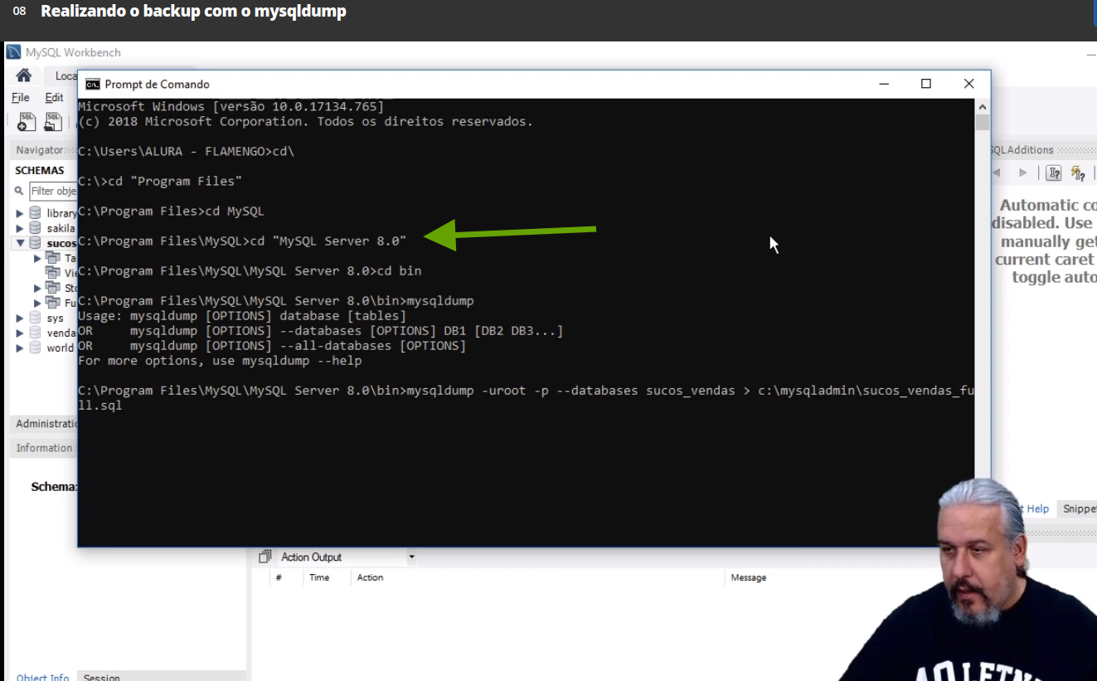Expand the vendas schema node

click(20, 333)
